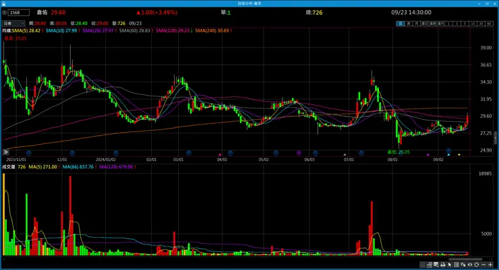
Task: Expand the side panel with double-chevron button
Action: coord(5,152)
